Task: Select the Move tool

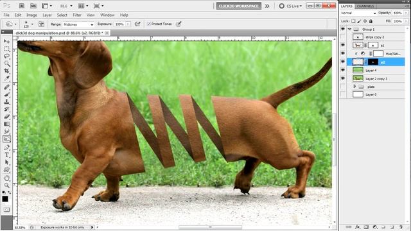Action: coord(7,41)
